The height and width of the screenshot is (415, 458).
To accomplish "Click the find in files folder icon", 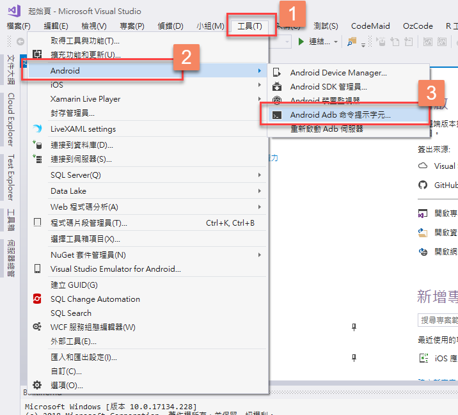I will click(352, 42).
